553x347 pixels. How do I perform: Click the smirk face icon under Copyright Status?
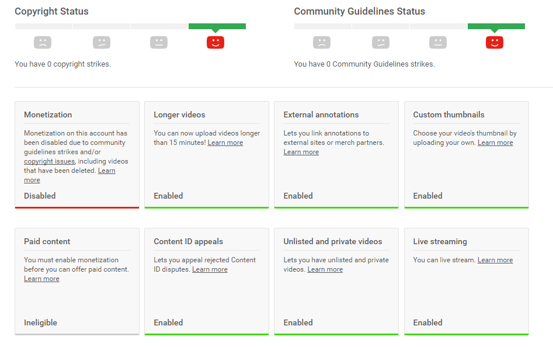[x=101, y=42]
